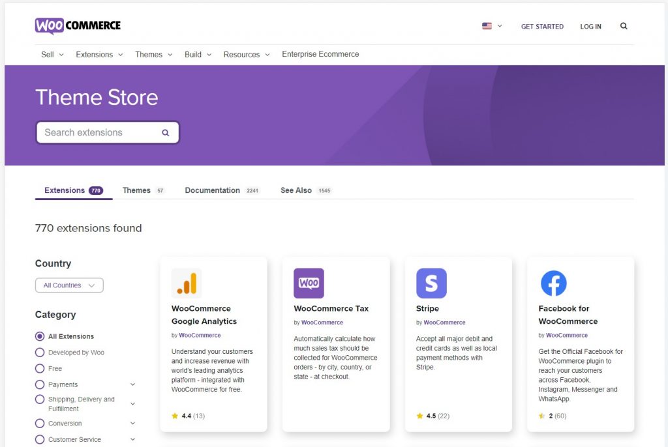668x447 pixels.
Task: Click the Stripe 4.5 star rating
Action: pyautogui.click(x=433, y=416)
